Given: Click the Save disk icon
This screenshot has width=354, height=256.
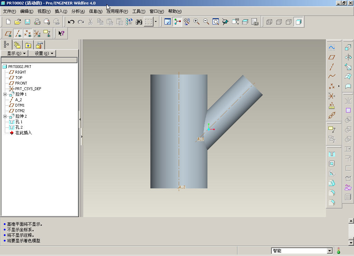Looking at the screenshot, I should [x=28, y=22].
